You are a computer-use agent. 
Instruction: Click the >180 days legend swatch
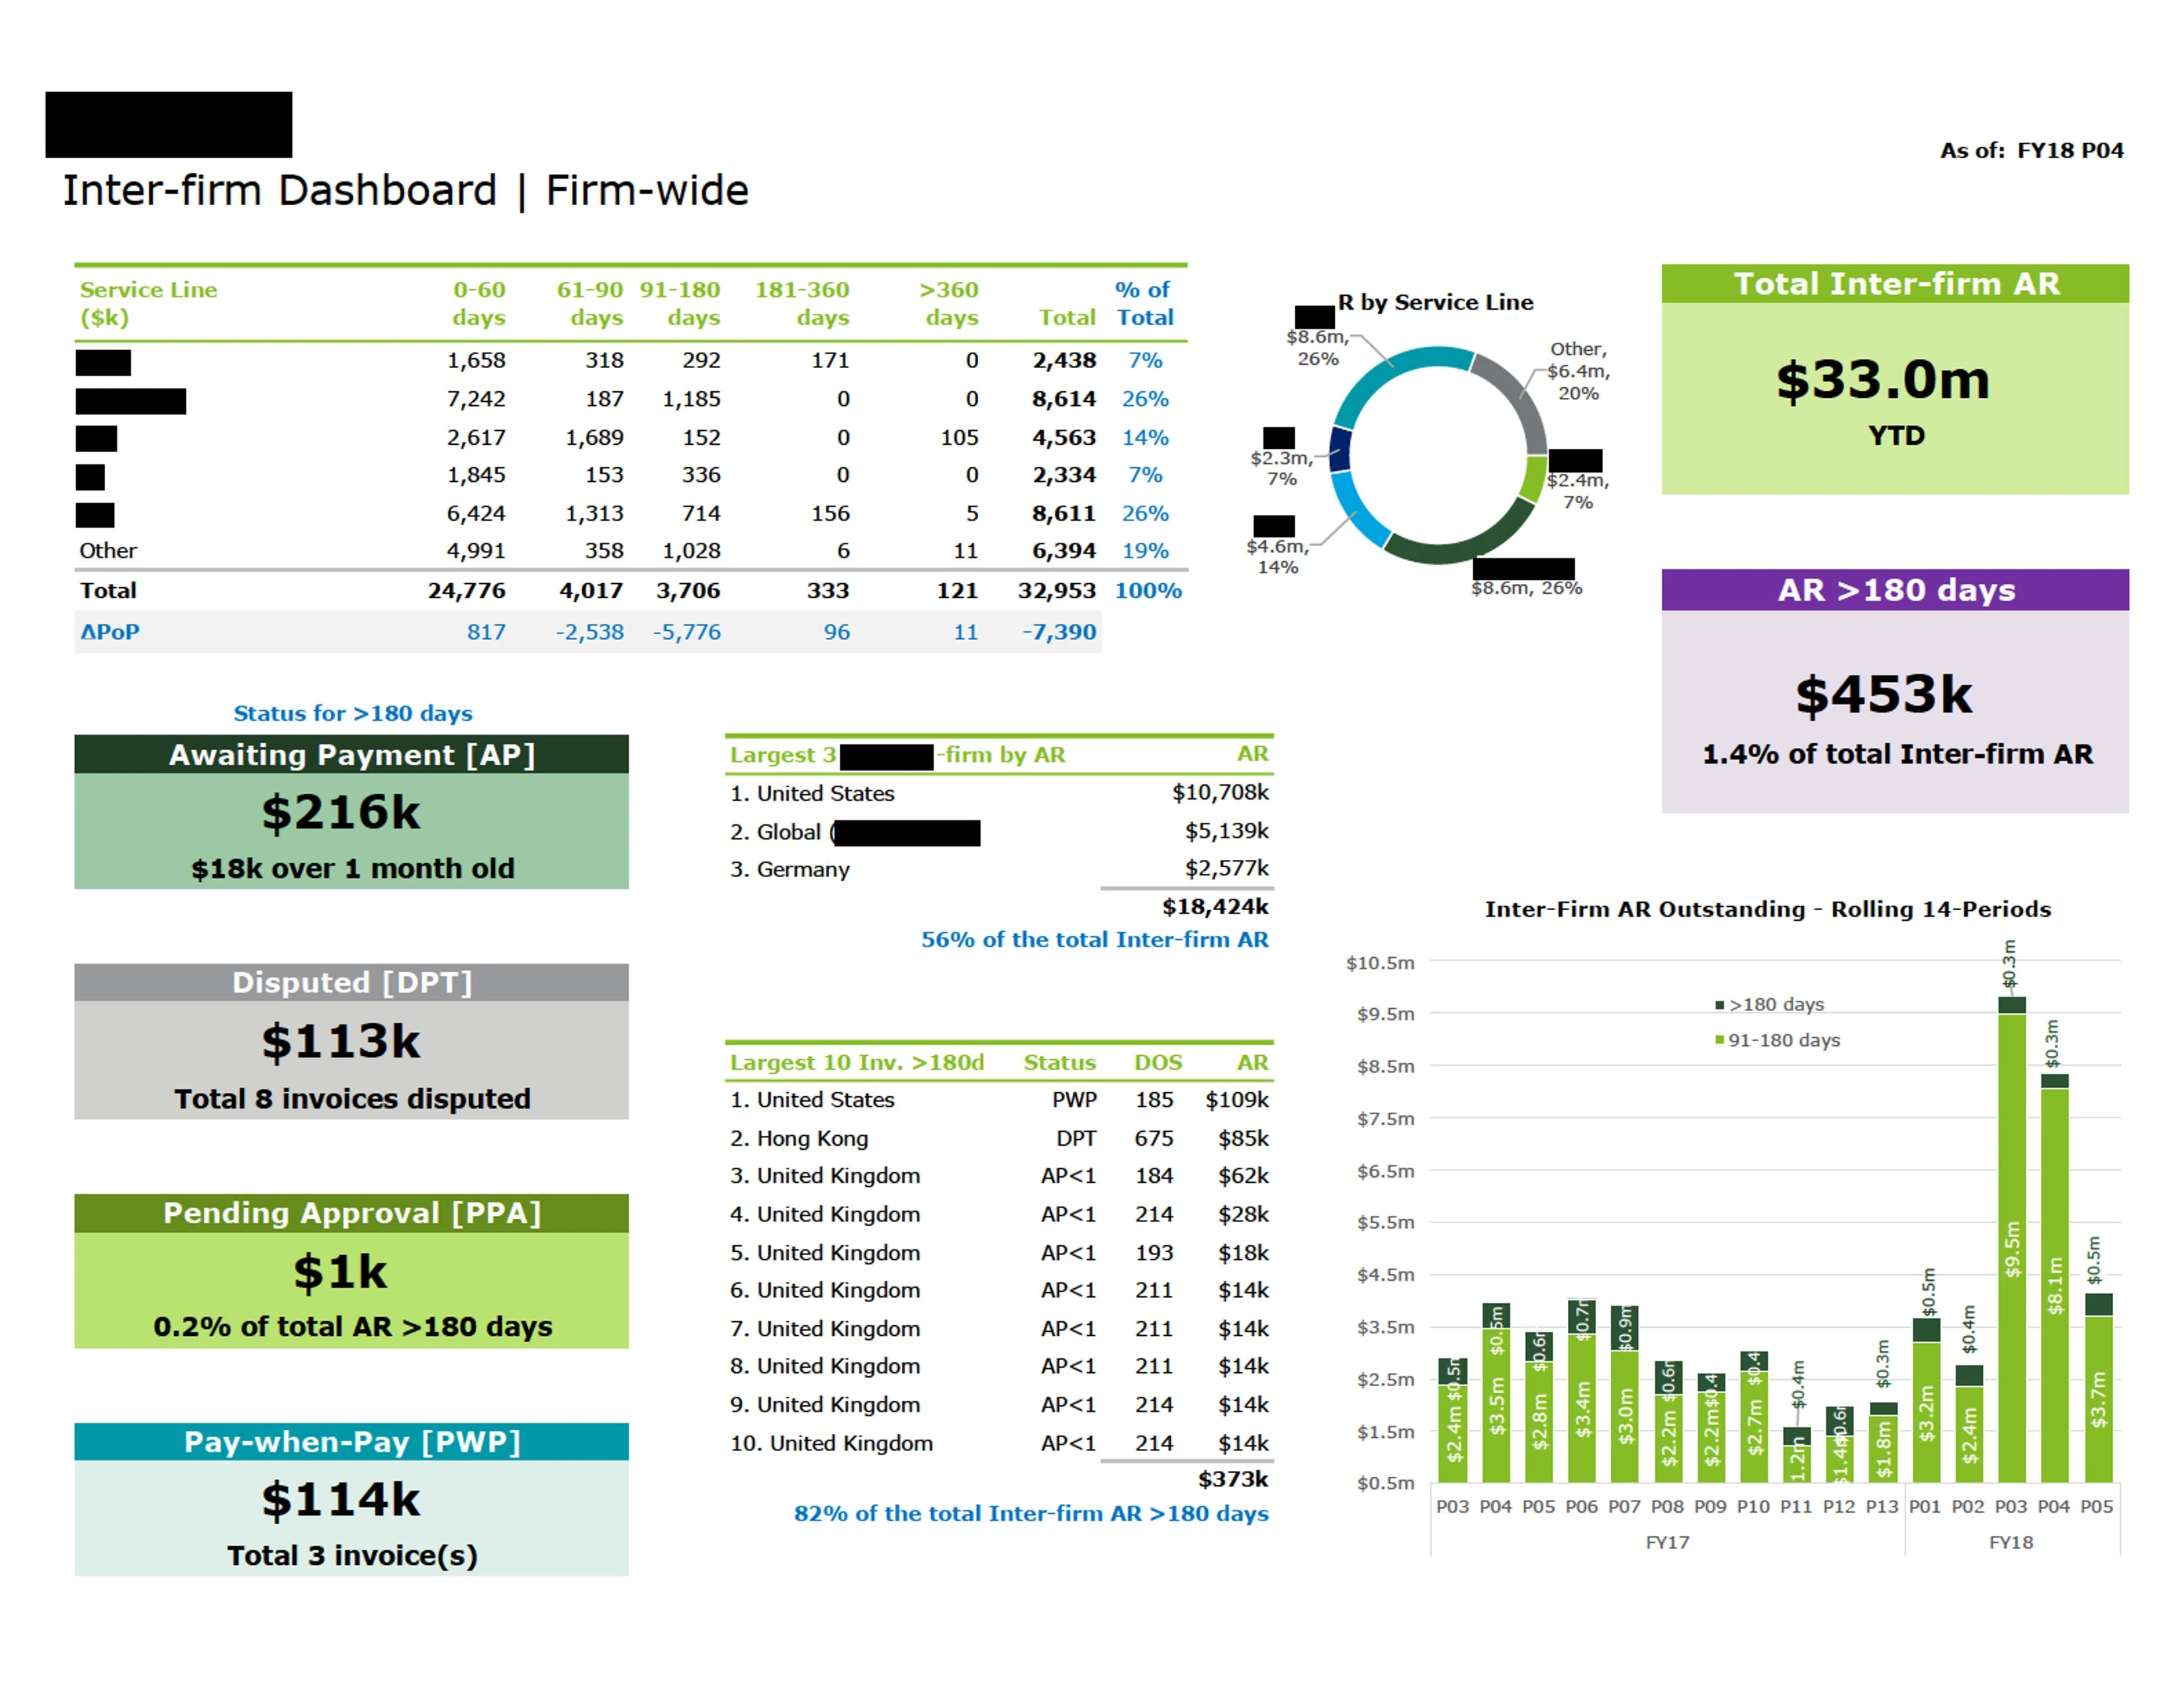(1720, 1005)
